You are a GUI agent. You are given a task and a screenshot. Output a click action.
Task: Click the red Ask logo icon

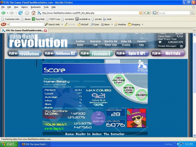4,24
